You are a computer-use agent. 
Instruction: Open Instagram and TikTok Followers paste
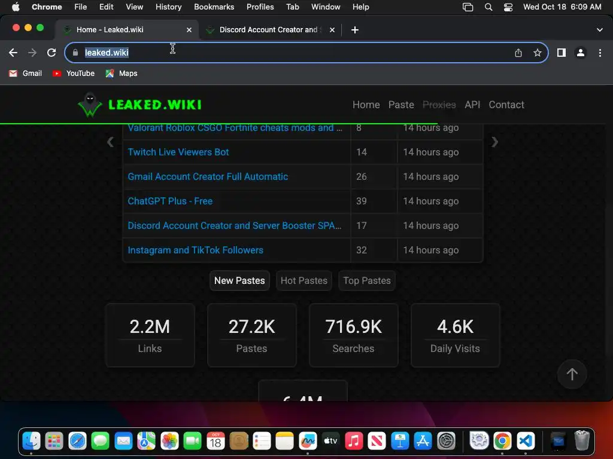pyautogui.click(x=196, y=250)
